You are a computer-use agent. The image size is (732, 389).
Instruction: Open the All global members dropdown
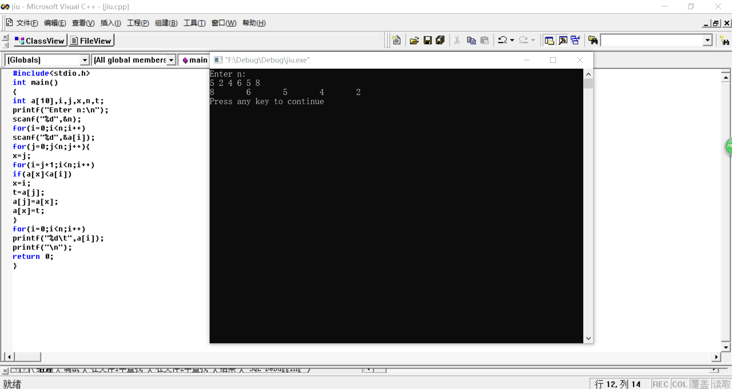click(171, 60)
